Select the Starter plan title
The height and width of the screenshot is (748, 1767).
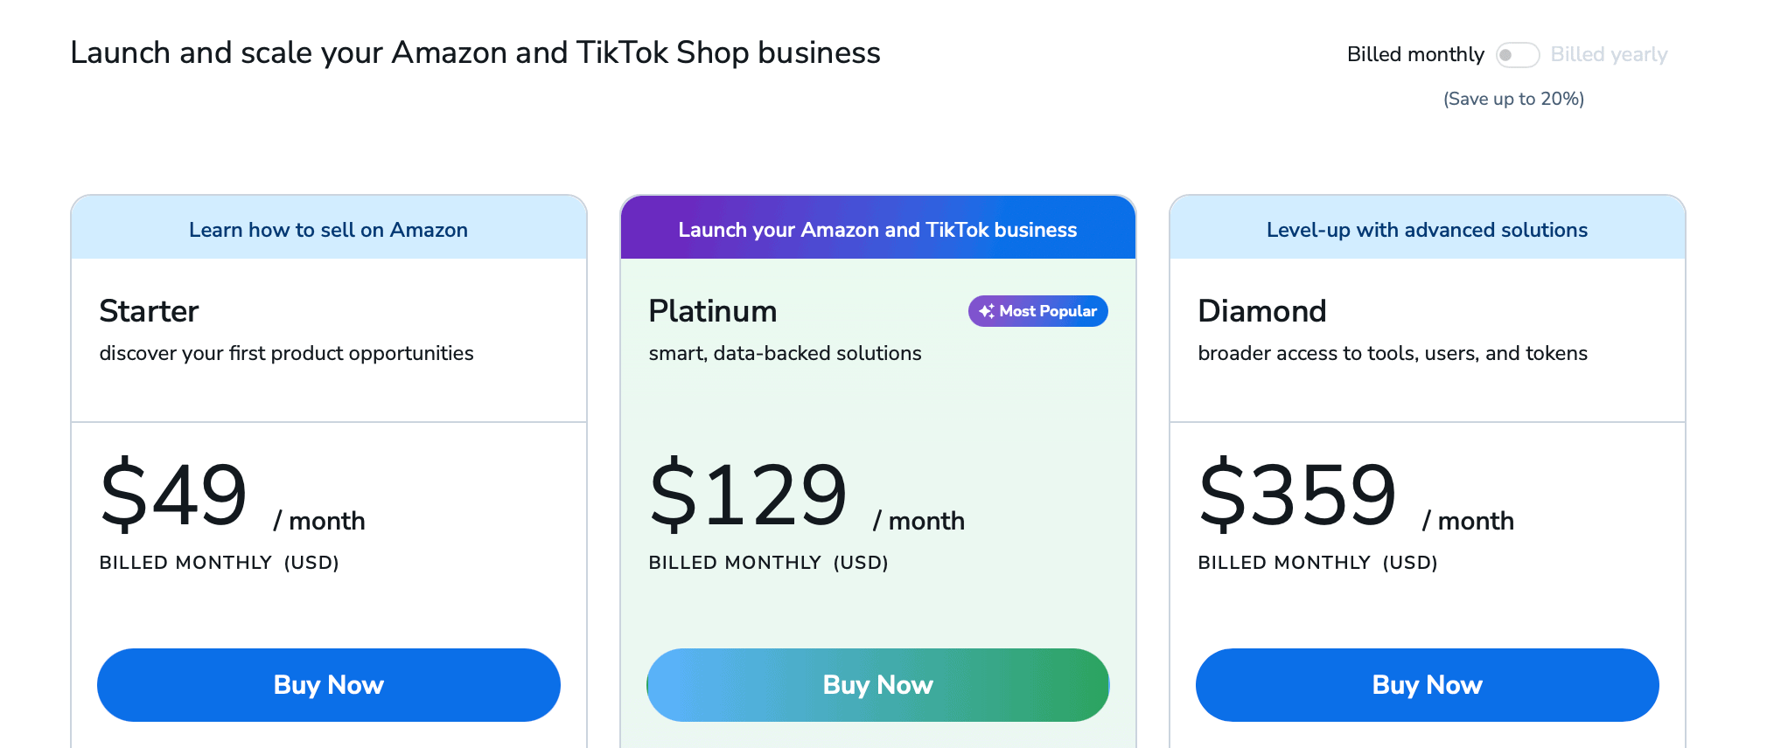(150, 311)
